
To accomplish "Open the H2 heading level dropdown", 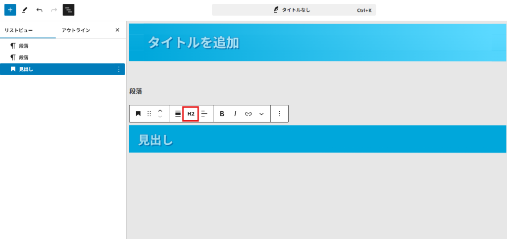I will pyautogui.click(x=191, y=114).
